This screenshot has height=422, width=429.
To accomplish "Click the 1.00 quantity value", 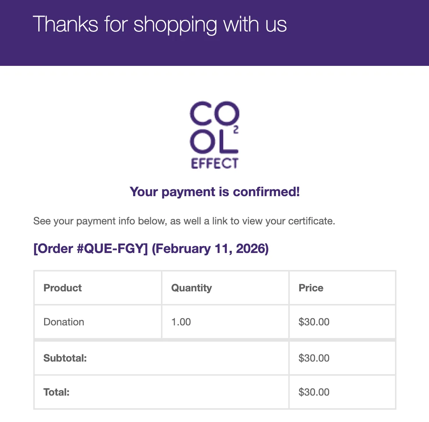I will (181, 322).
